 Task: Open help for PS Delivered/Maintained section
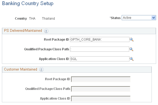pos(46,31)
